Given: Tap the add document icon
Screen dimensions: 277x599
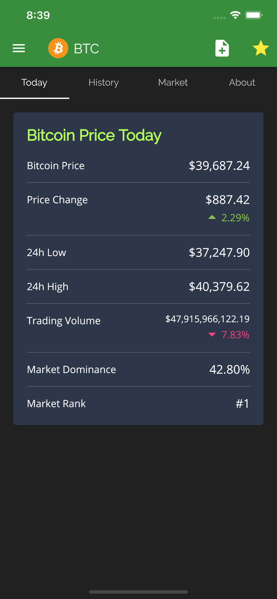Looking at the screenshot, I should (222, 48).
